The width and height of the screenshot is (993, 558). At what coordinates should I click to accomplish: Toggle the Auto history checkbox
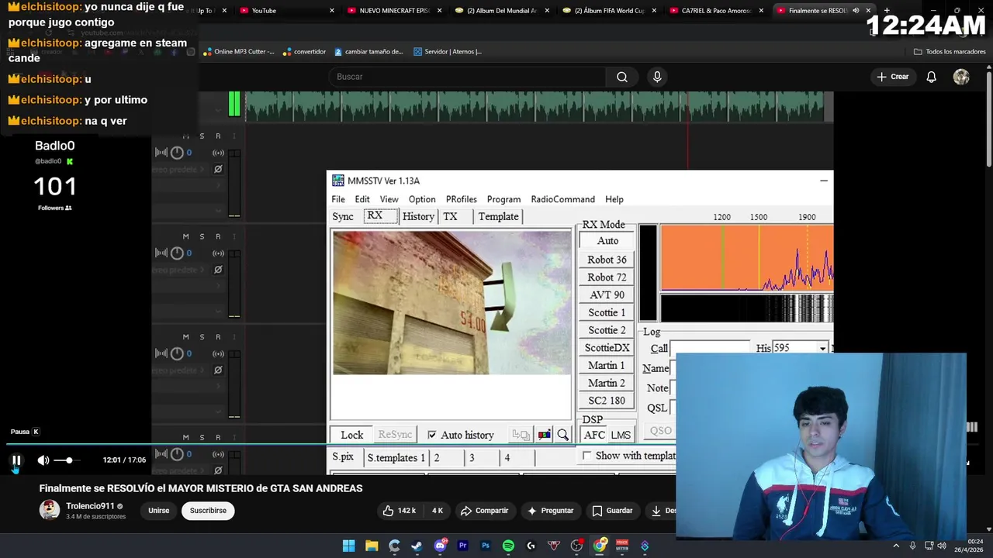432,436
